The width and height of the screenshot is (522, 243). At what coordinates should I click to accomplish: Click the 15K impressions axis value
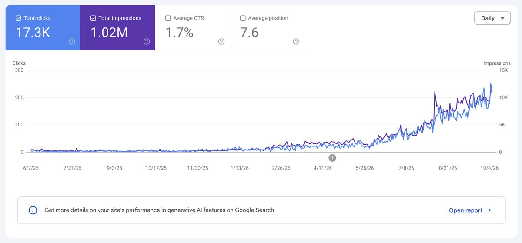503,70
